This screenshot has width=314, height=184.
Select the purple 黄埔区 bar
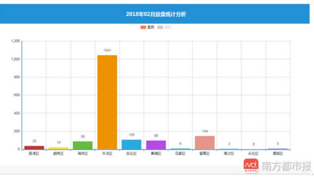(x=156, y=145)
